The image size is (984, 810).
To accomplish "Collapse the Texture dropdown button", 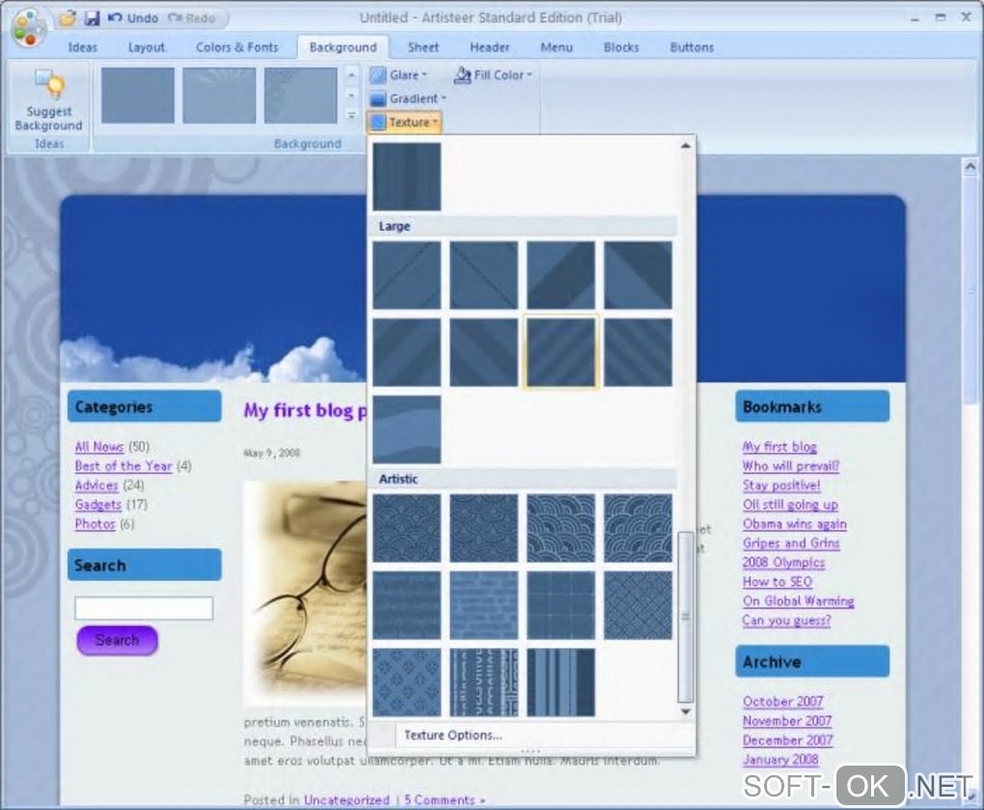I will point(405,122).
